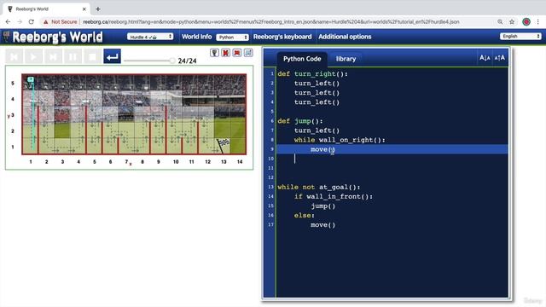Click 'jump()' call on line 15
Image resolution: width=546 pixels, height=307 pixels.
tap(322, 206)
